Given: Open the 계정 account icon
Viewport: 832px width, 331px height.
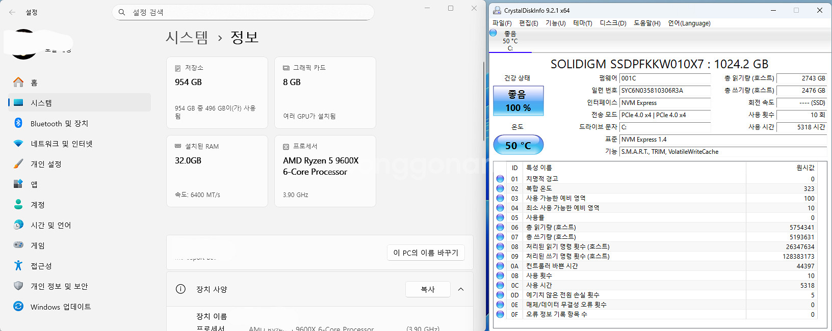Looking at the screenshot, I should click(x=18, y=205).
